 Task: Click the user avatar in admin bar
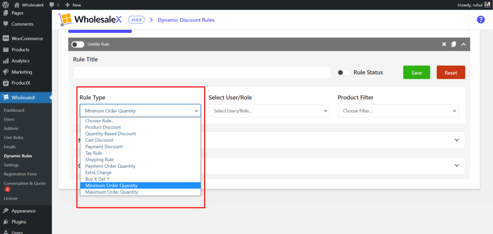point(487,5)
